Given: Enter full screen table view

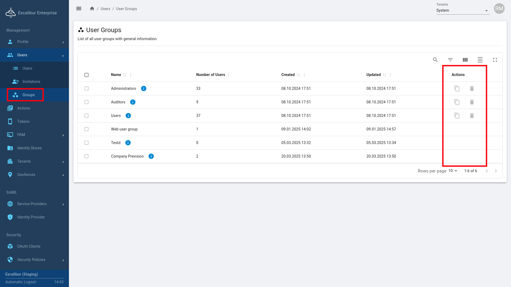Looking at the screenshot, I should click(495, 60).
